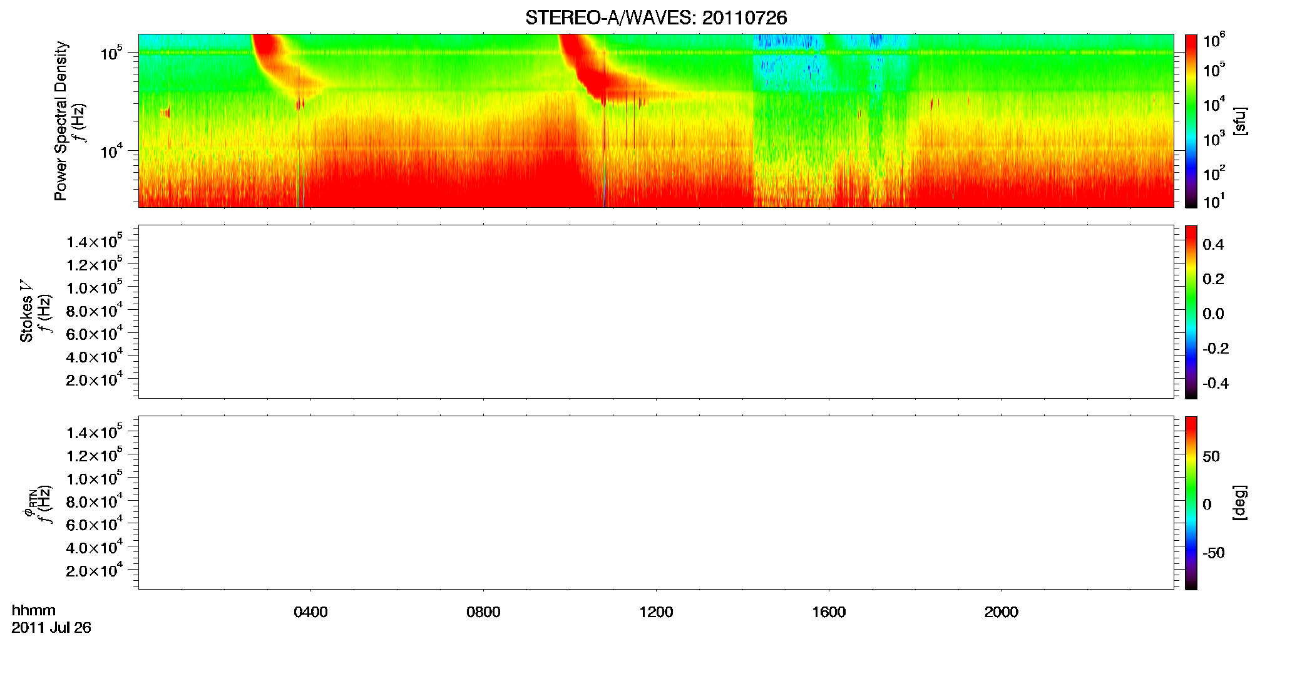The image size is (1312, 676).
Task: Click the "0400" time tick label
Action: 310,612
